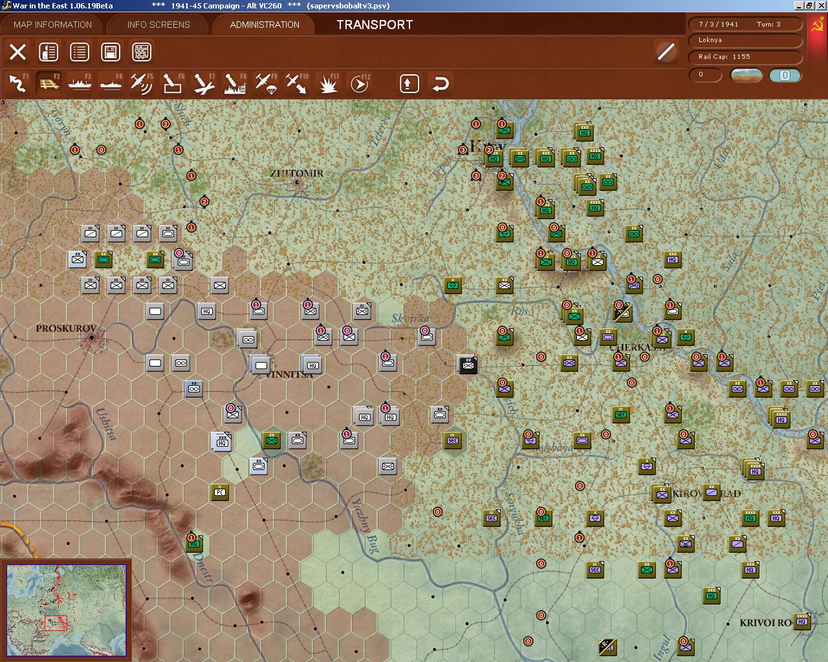Click the X icon in the administration row
Image resolution: width=828 pixels, height=662 pixels.
tap(17, 52)
